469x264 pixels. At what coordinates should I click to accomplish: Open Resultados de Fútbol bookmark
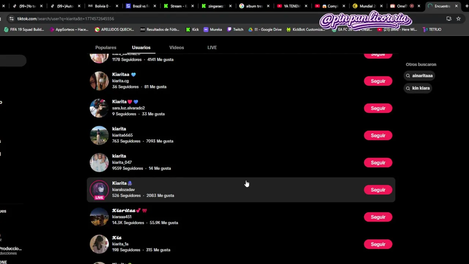pos(160,29)
